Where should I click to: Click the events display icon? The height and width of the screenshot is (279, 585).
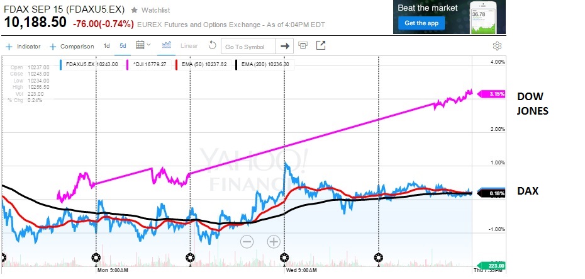point(303,46)
